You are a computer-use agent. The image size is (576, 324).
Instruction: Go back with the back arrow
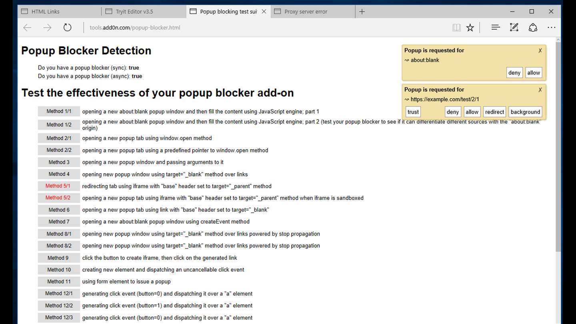27,28
